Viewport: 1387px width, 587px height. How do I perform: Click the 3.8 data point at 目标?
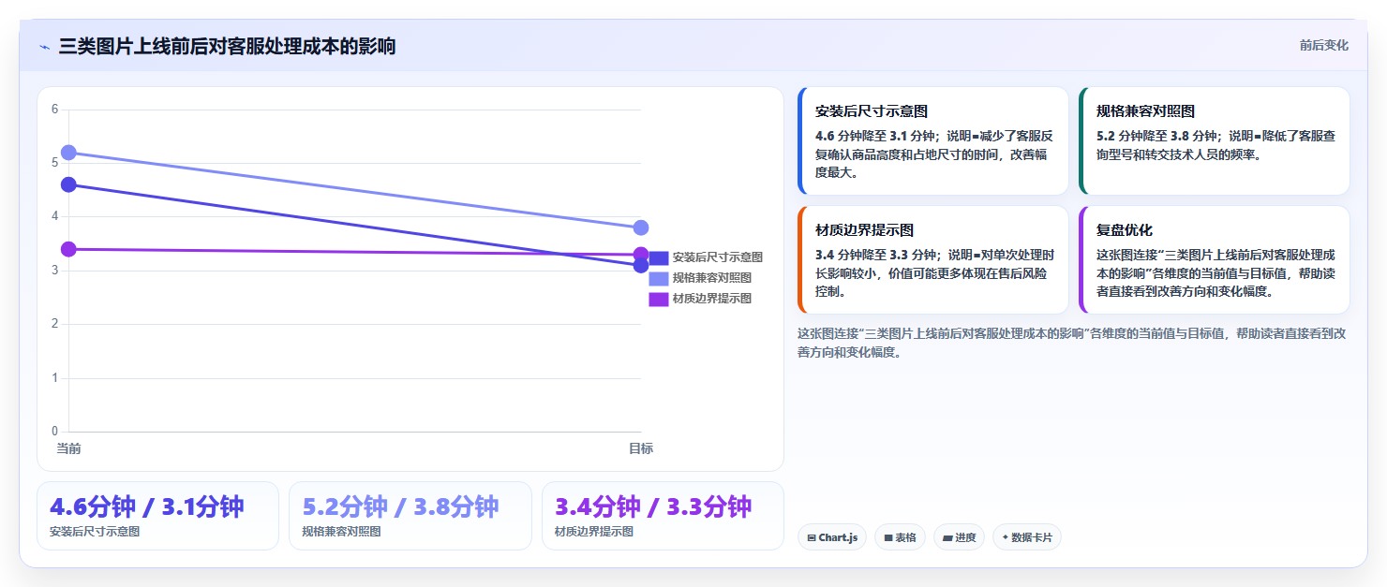(641, 227)
